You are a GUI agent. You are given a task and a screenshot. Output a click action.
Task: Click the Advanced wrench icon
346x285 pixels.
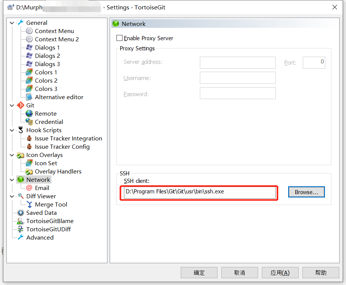coord(21,237)
